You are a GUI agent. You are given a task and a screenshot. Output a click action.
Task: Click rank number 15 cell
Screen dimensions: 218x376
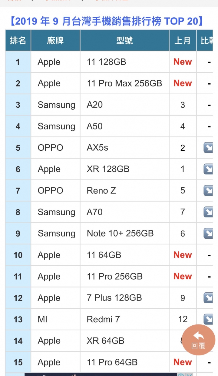click(18, 362)
